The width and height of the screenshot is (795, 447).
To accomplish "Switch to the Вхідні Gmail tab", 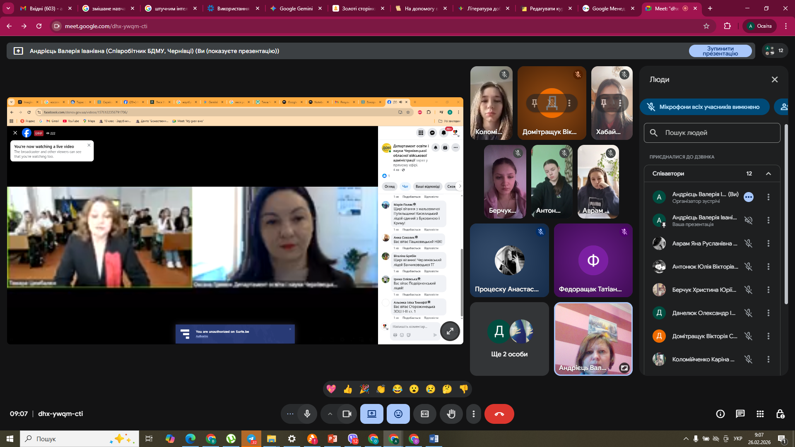I will tap(46, 8).
